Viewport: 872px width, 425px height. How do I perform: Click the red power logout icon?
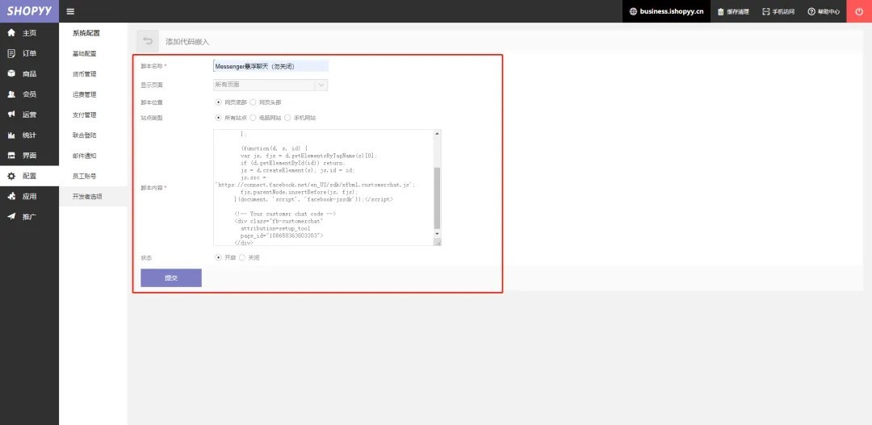point(859,11)
